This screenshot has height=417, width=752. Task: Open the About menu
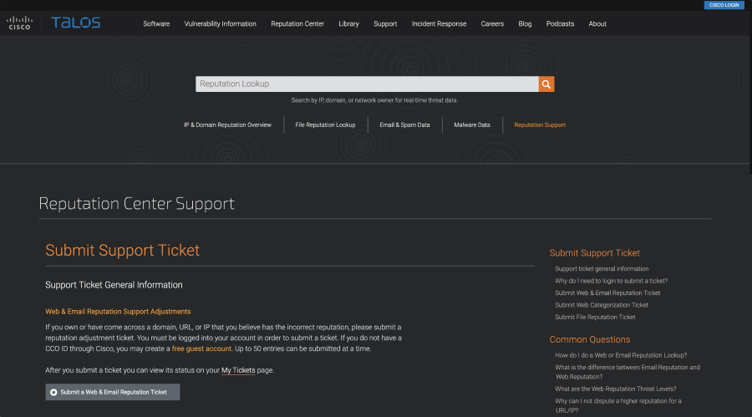click(x=597, y=23)
